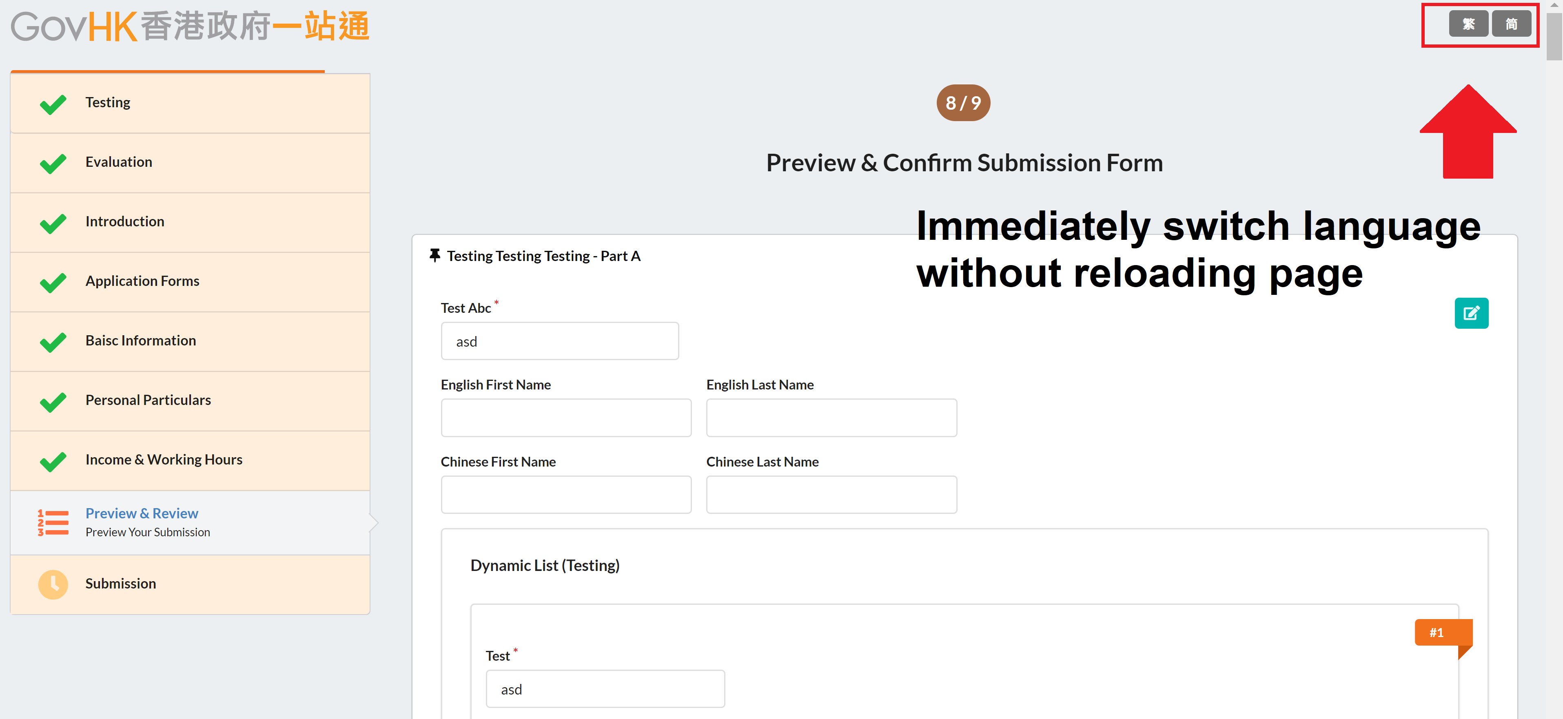Click the Preview & Review list icon
The width and height of the screenshot is (1563, 719).
point(53,522)
